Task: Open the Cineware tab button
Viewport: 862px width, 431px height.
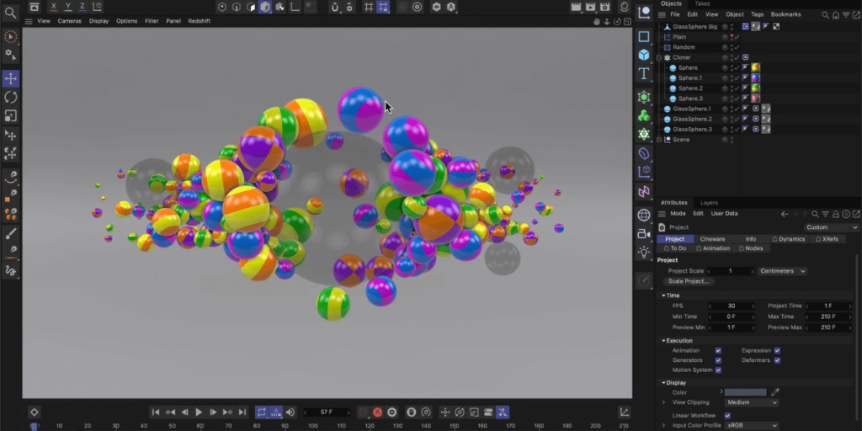Action: coord(712,239)
